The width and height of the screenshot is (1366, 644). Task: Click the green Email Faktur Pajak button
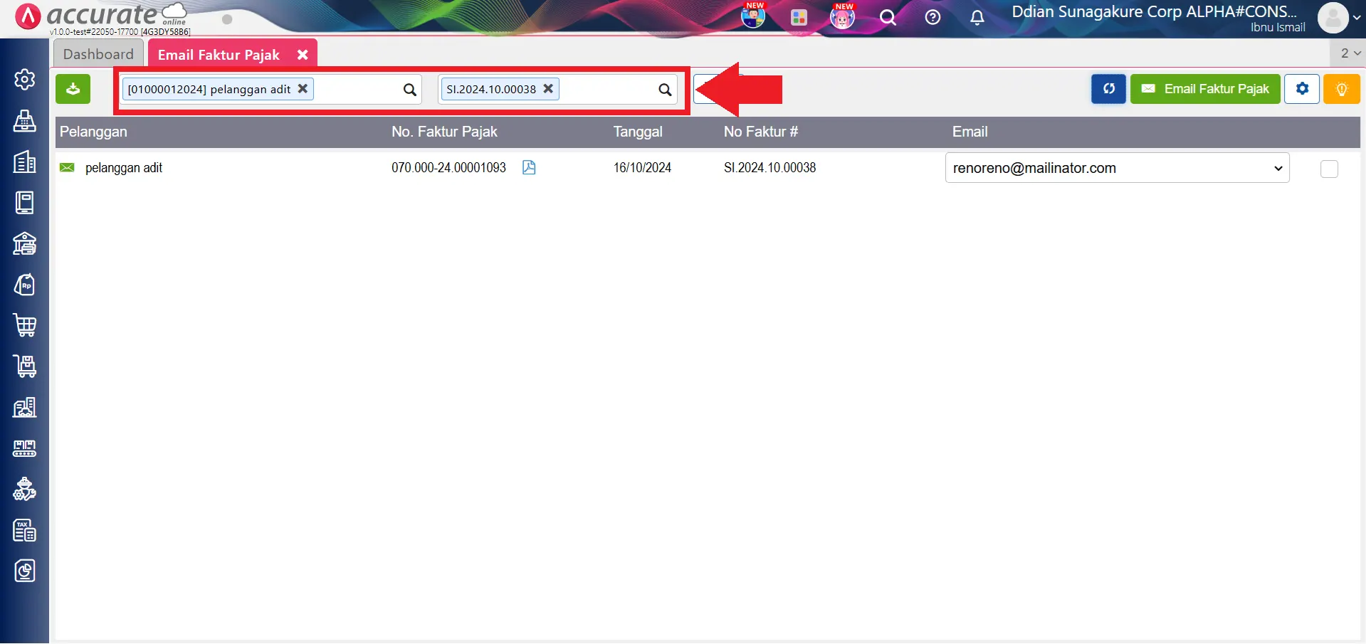[x=1205, y=89]
